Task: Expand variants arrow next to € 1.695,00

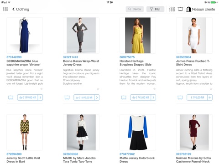Action: coord(97,97)
